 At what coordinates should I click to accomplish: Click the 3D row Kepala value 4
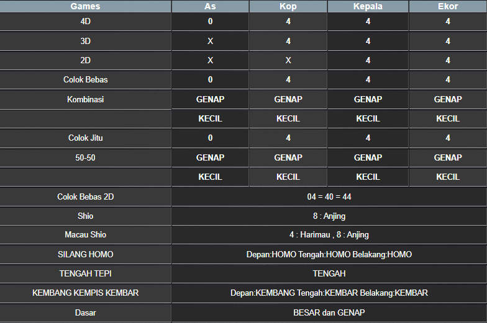[368, 41]
